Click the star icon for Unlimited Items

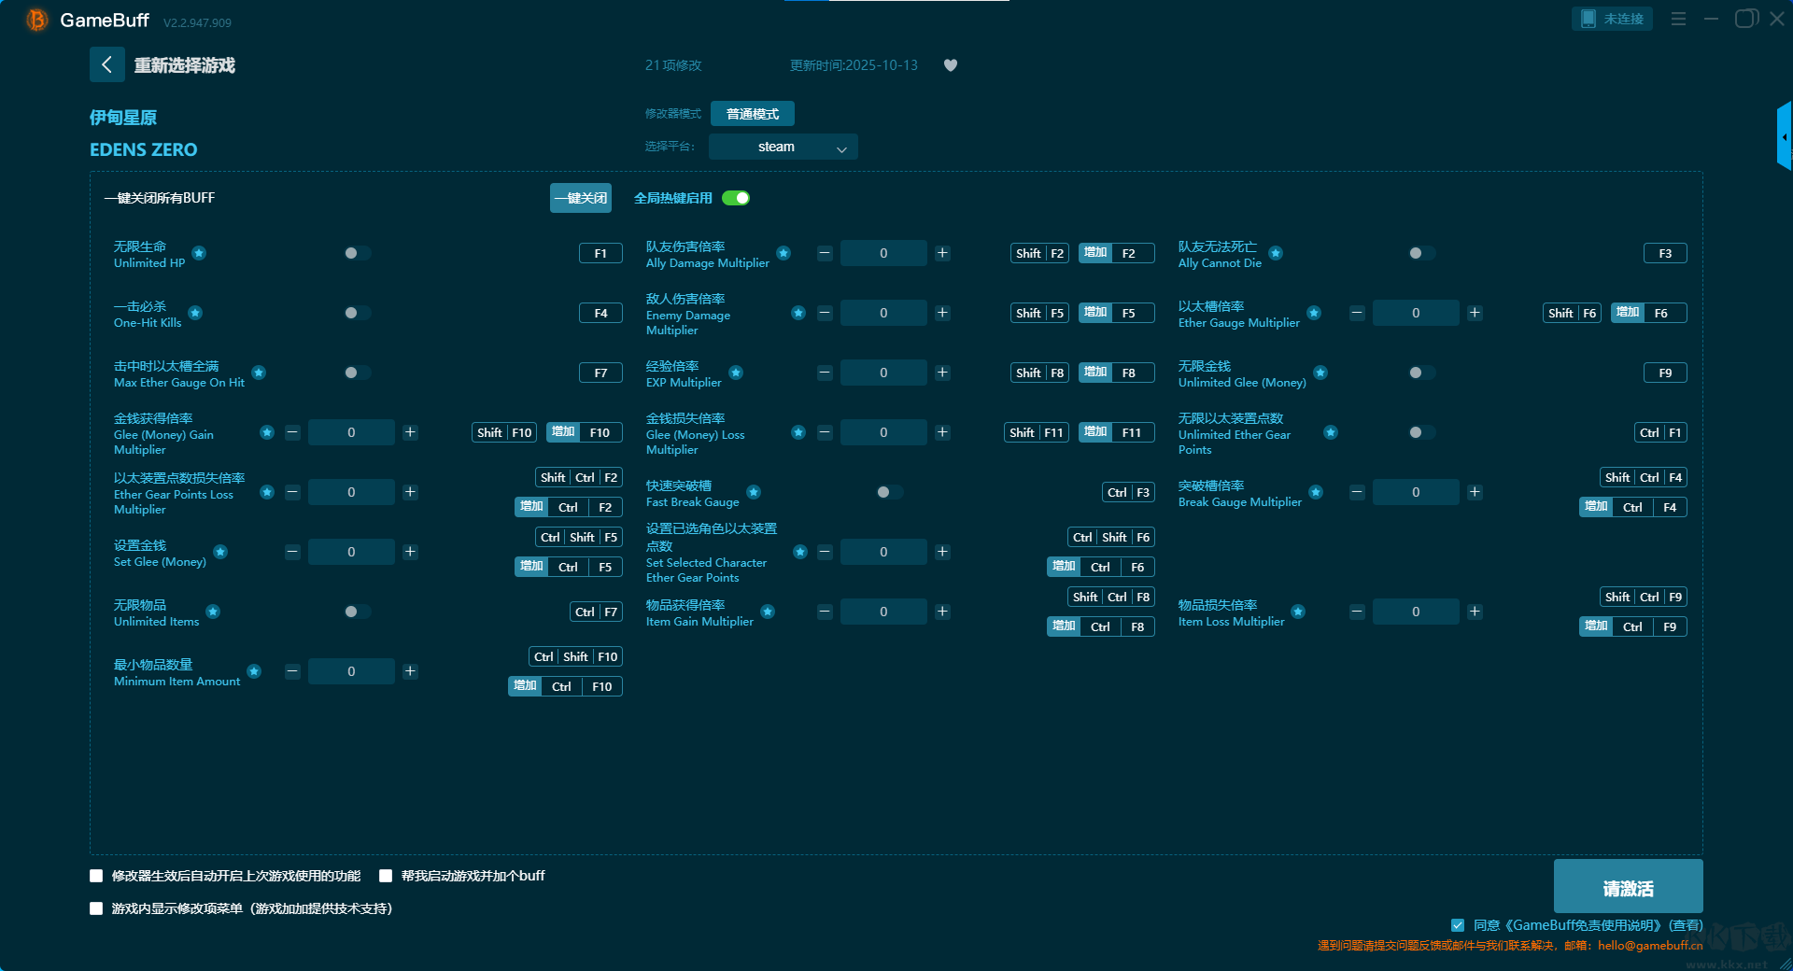click(x=213, y=612)
